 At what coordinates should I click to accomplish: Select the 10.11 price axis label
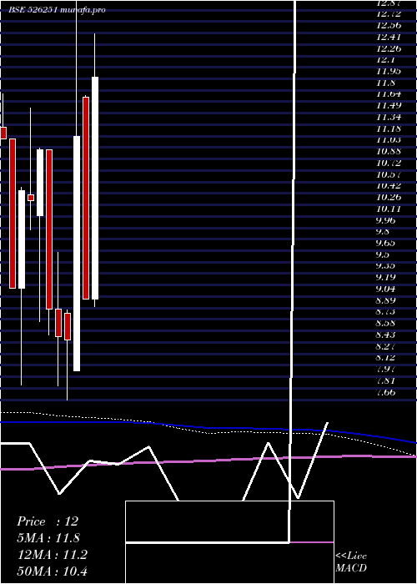(389, 209)
